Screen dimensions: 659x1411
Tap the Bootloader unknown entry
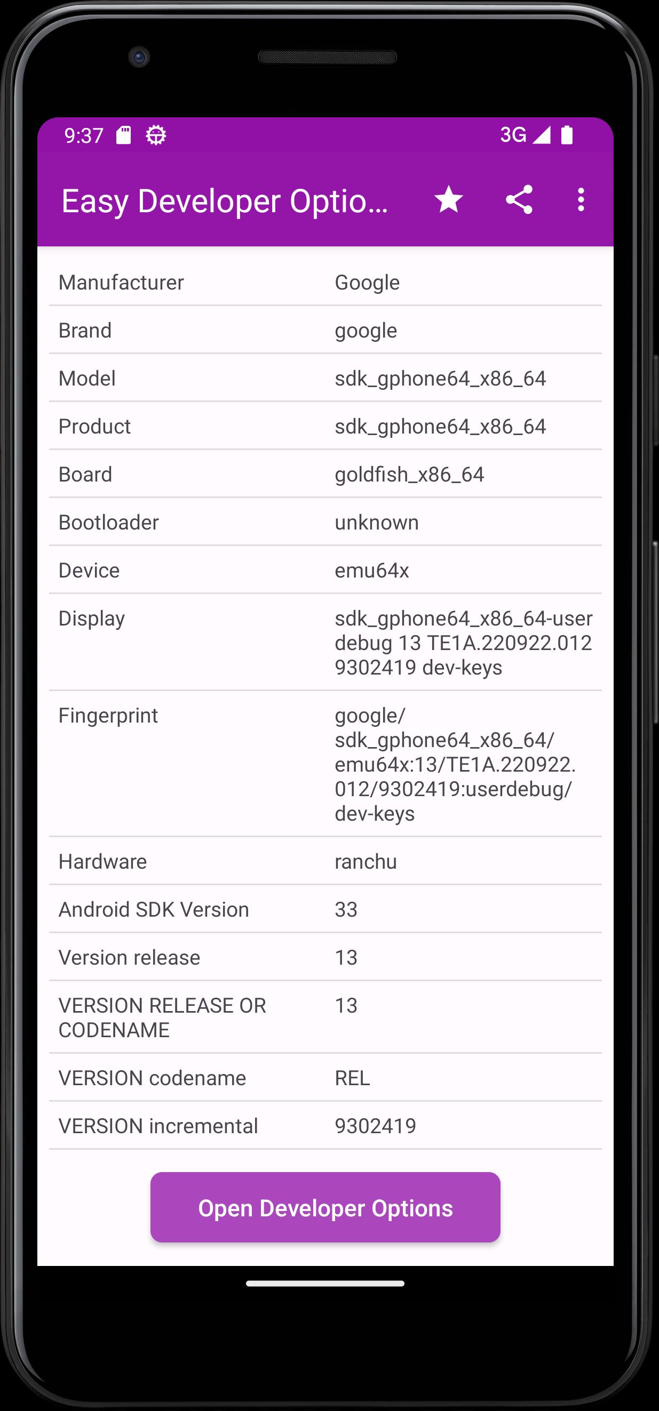pos(325,522)
